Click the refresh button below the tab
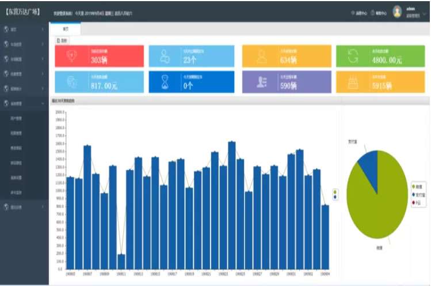Viewport: 431px width, 286px height. 62,40
